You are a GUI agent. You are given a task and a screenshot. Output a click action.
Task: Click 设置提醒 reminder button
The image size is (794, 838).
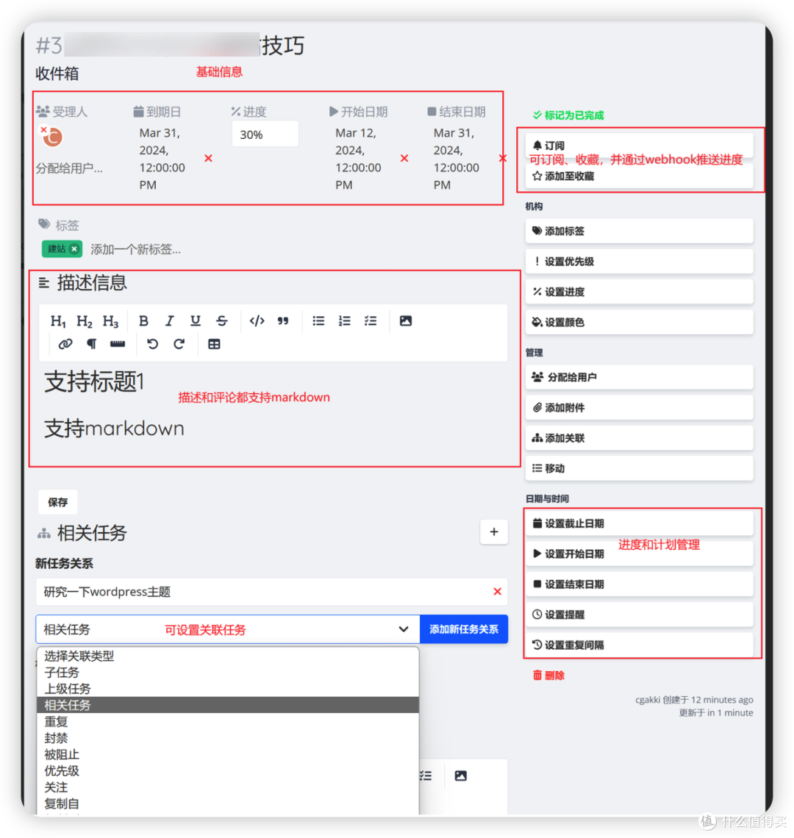point(640,615)
